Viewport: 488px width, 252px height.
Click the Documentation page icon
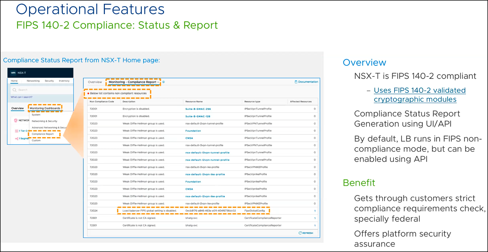pos(296,82)
